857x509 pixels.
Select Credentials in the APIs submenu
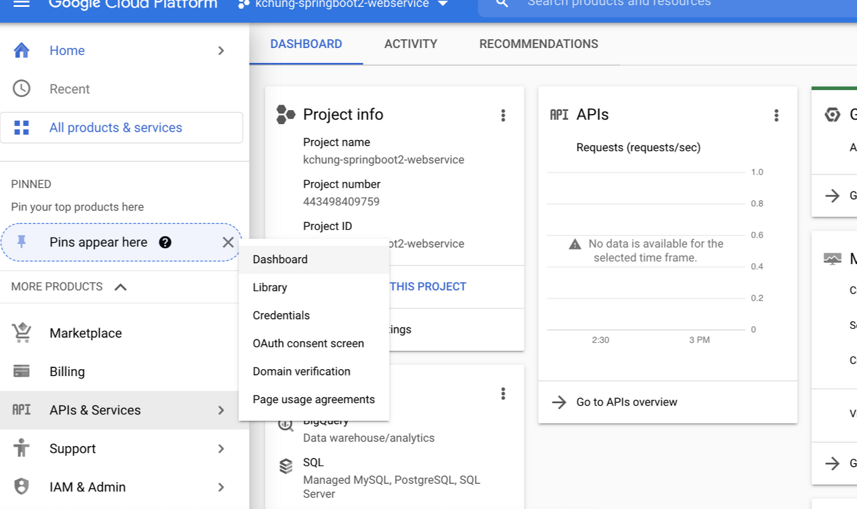[x=314, y=316]
